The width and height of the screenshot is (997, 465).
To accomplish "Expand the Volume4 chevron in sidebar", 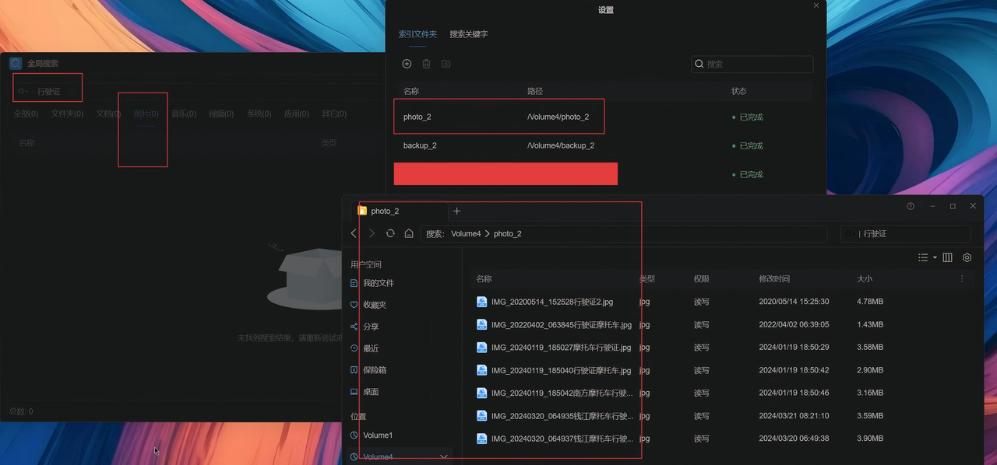I will [x=444, y=457].
